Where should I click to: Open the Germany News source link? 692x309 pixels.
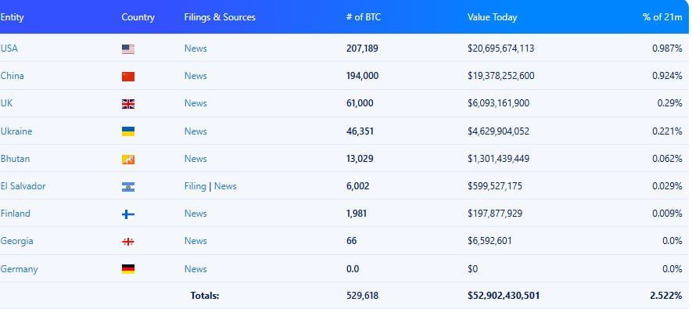(x=195, y=269)
